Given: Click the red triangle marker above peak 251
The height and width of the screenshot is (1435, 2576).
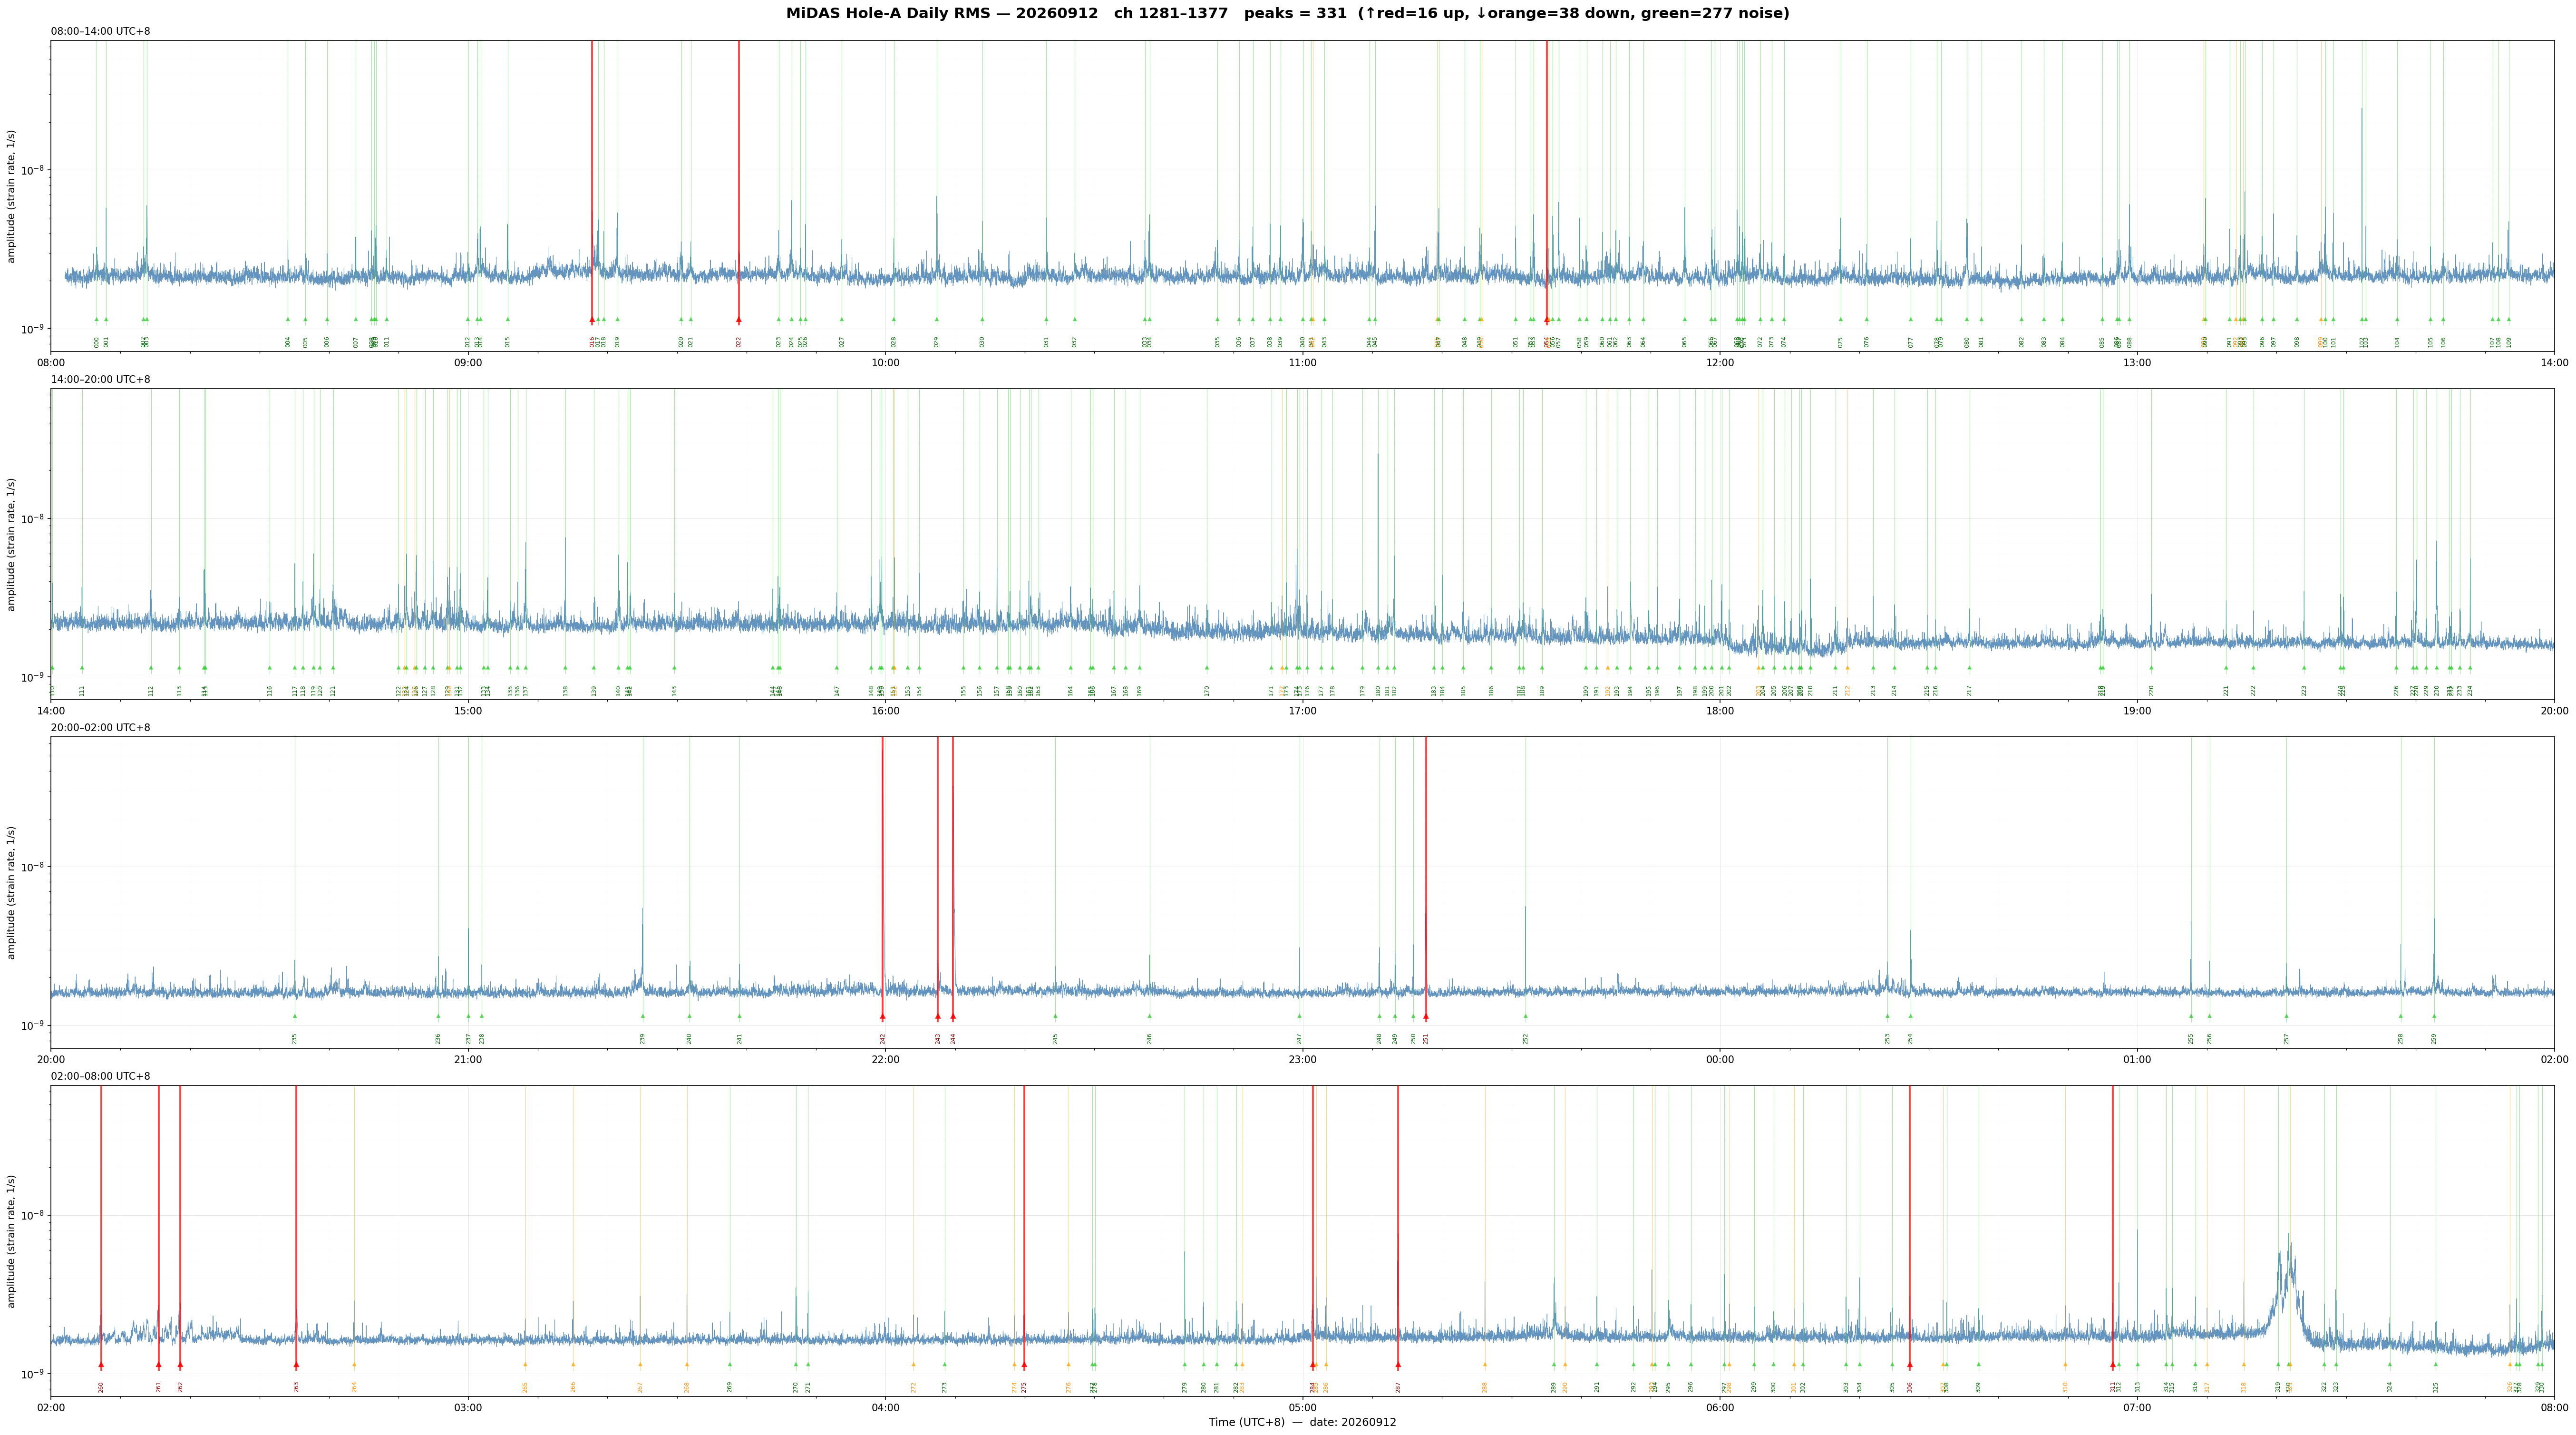Looking at the screenshot, I should coord(1426,1016).
